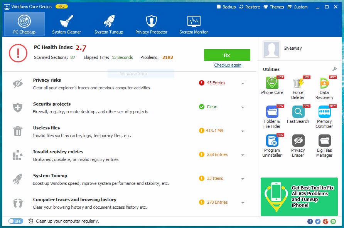
Task: Click the Privacy risks heading
Action: click(x=47, y=80)
